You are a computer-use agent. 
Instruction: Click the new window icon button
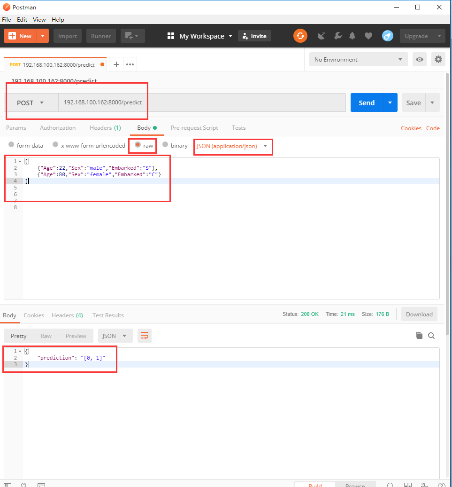132,36
